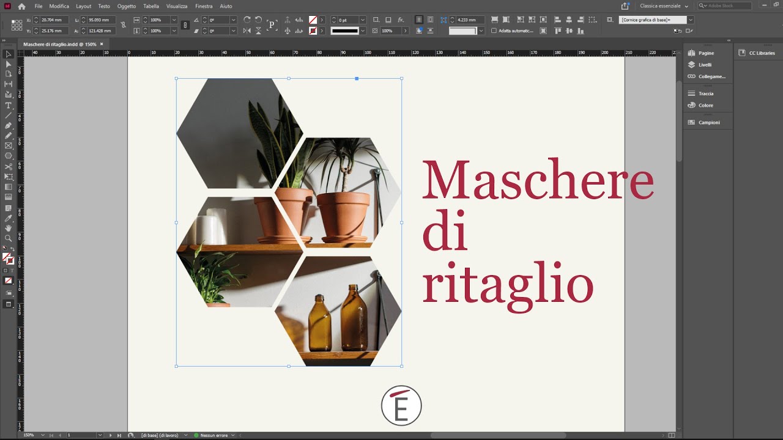The height and width of the screenshot is (440, 783).
Task: Open the page number dropdown in status bar
Action: pyautogui.click(x=100, y=435)
